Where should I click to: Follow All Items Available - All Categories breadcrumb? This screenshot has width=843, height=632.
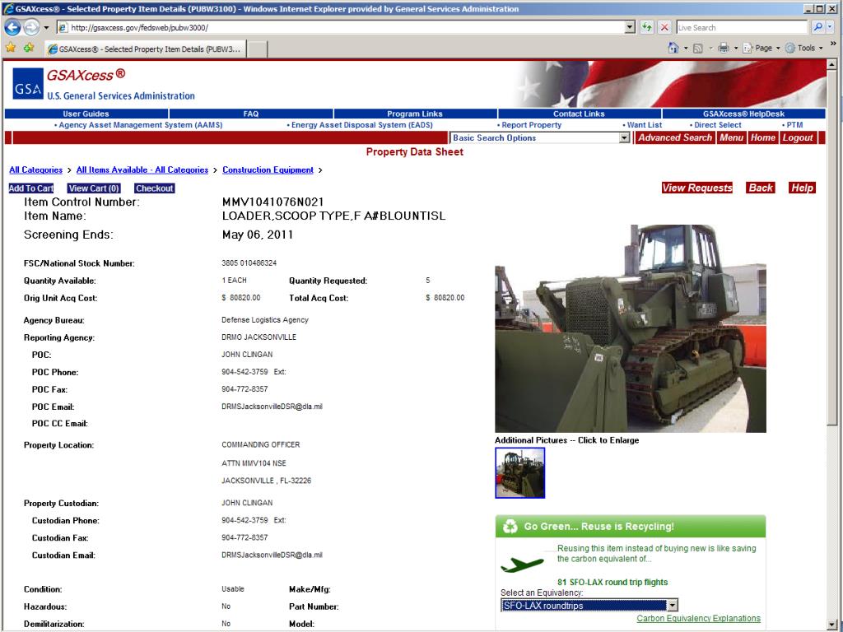click(x=142, y=170)
